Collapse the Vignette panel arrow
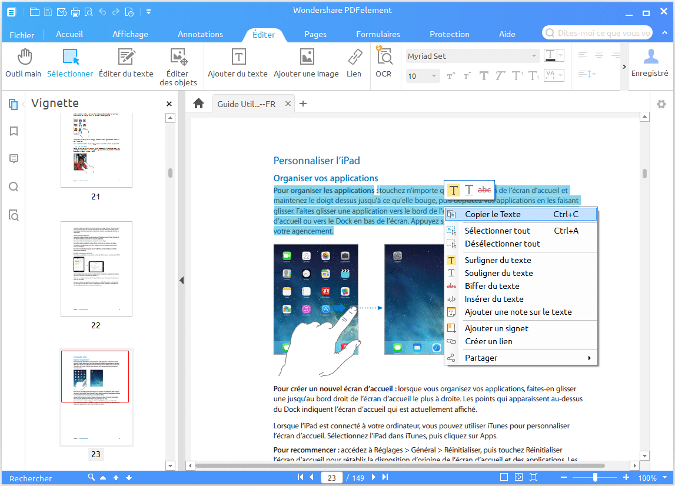675x486 pixels. coord(182,281)
